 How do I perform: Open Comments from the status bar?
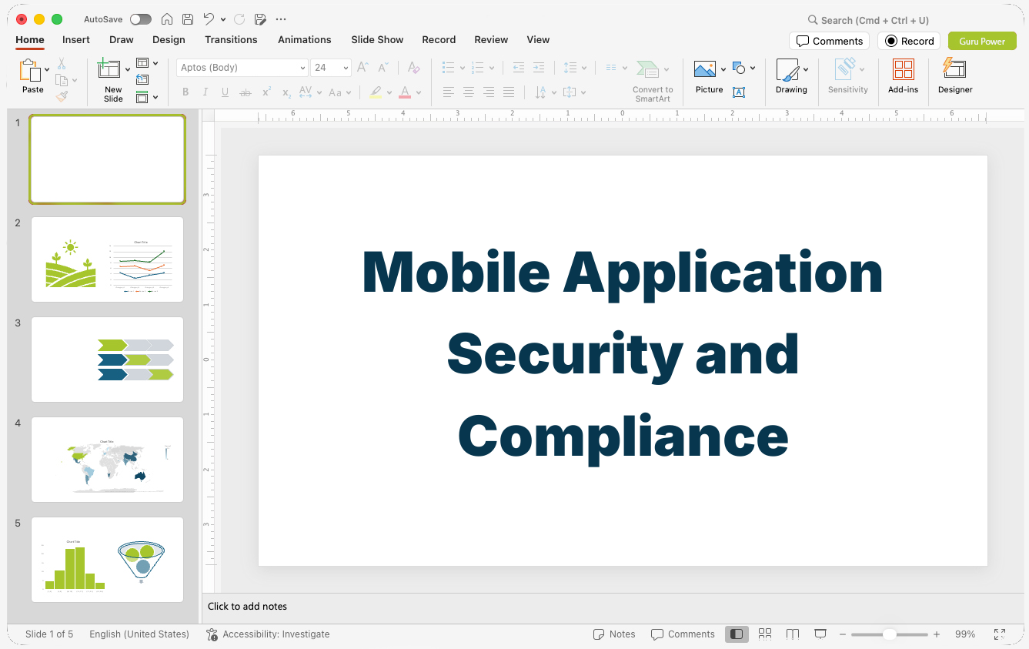tap(683, 634)
